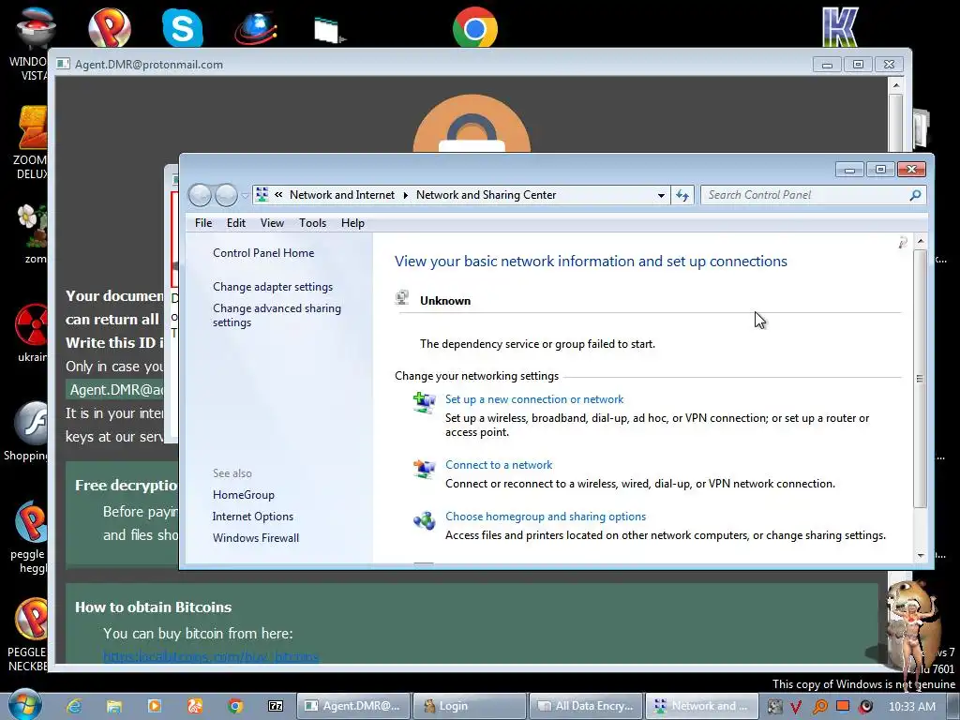Click the homegroup sharing options icon
The image size is (960, 720).
pyautogui.click(x=424, y=520)
